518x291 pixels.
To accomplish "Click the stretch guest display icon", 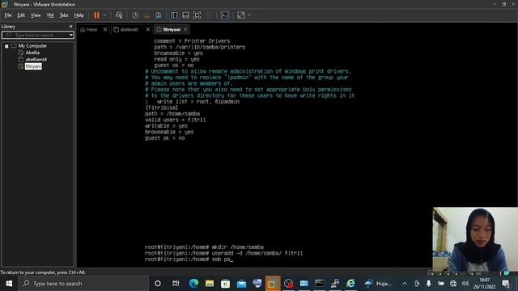I will [x=241, y=15].
